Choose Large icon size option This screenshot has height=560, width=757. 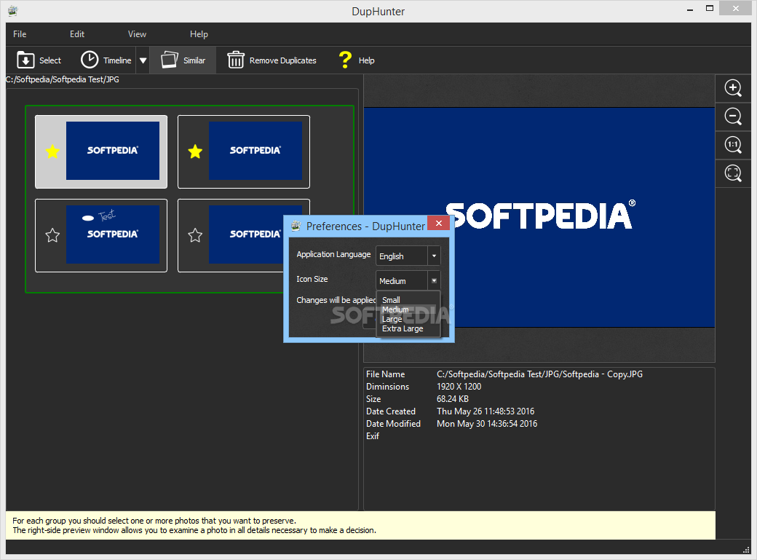click(392, 319)
